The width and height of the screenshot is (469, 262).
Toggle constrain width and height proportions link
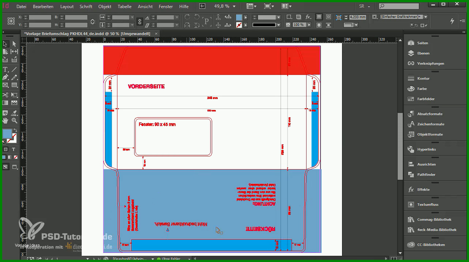tap(93, 21)
